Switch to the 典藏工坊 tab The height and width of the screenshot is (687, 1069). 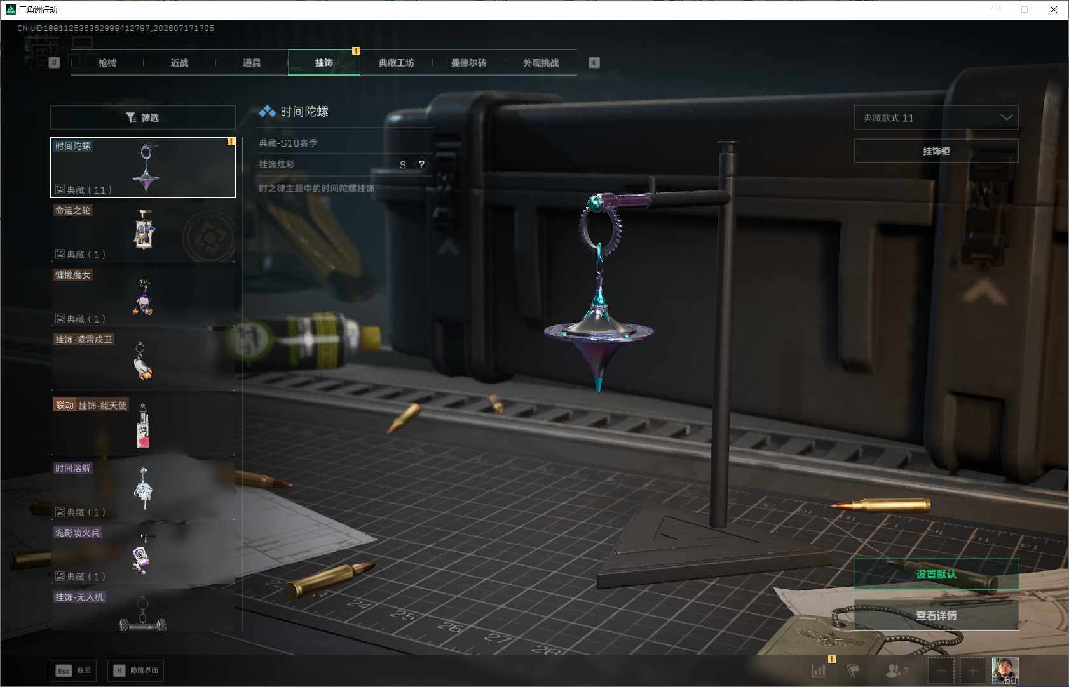click(397, 63)
